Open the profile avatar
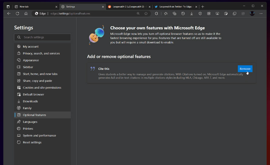Viewport: 270px width, 165px height. tap(252, 14)
